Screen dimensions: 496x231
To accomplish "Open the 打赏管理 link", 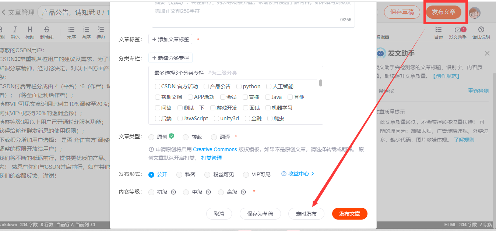I will [x=212, y=158].
